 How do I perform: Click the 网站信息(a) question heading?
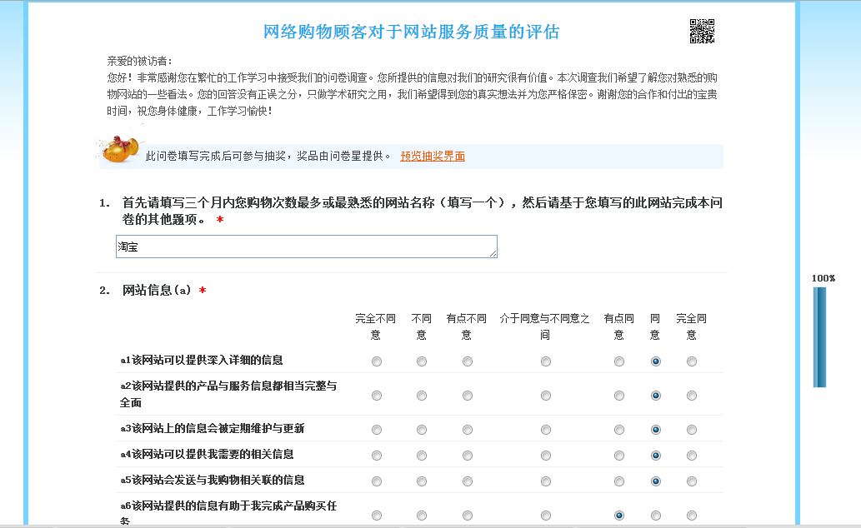(x=157, y=291)
